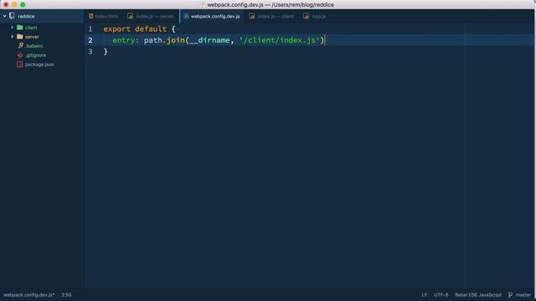Expand the client folder chevron

point(12,28)
